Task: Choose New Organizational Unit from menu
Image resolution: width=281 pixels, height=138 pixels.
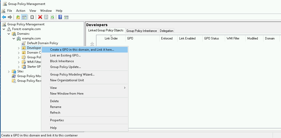Action: tap(85, 80)
